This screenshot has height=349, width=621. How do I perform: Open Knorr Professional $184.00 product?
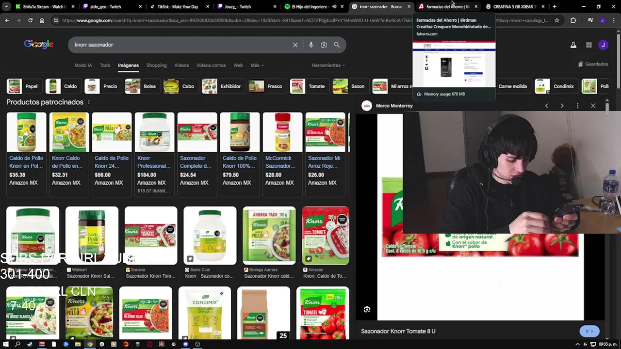154,154
